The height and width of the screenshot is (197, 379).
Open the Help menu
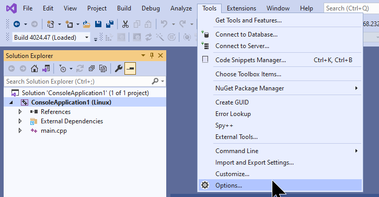tap(306, 8)
